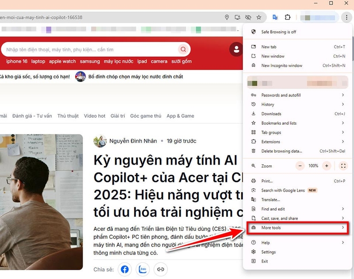The width and height of the screenshot is (354, 279).
Task: Select New tab menu item
Action: (x=298, y=47)
